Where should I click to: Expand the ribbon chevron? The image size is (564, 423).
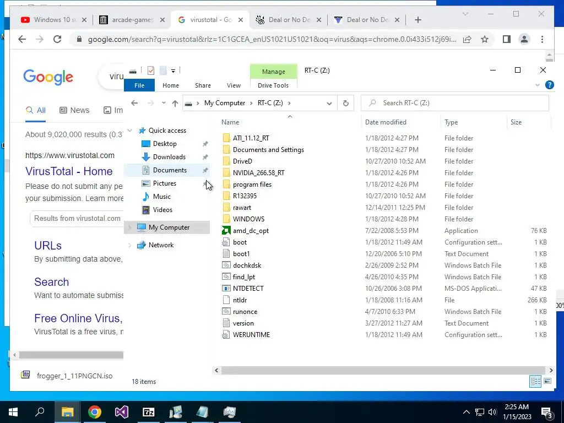(538, 85)
